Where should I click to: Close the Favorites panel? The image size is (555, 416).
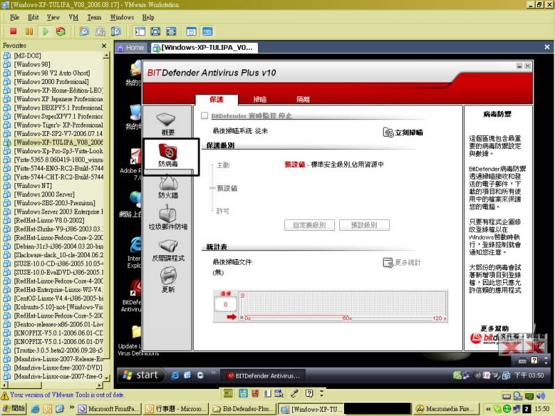(x=104, y=46)
